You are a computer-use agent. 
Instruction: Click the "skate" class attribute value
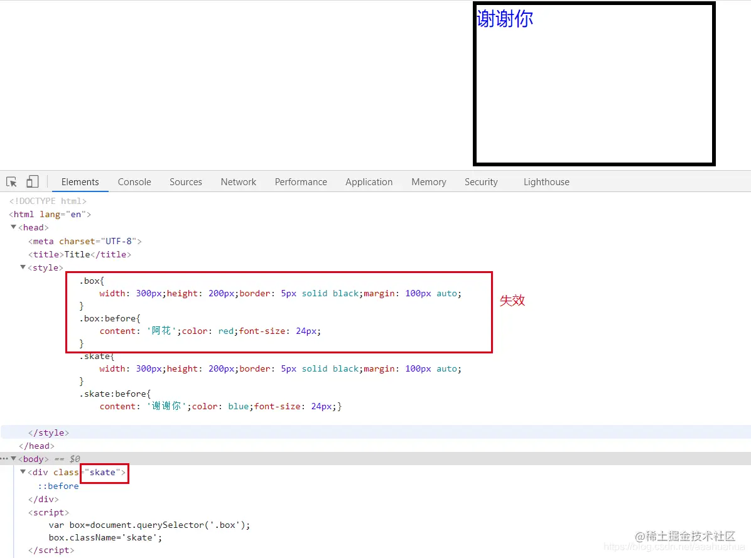(x=102, y=473)
